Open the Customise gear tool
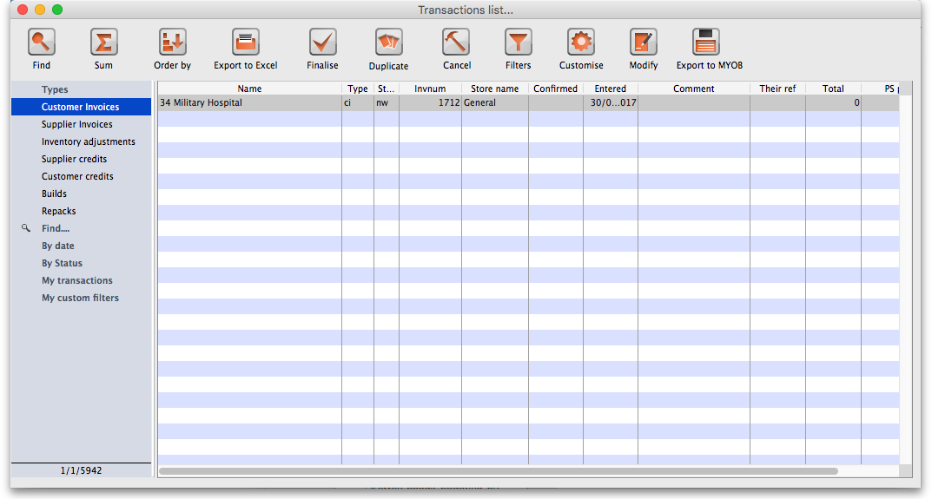932x499 pixels. tap(581, 42)
